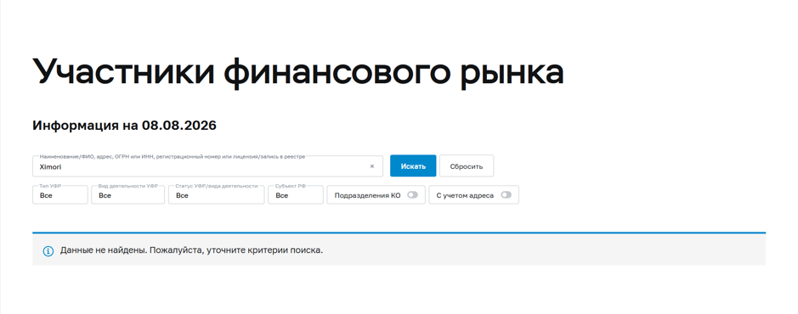Click the Информация на 08.08.2026 text
798x314 pixels.
[x=124, y=126]
